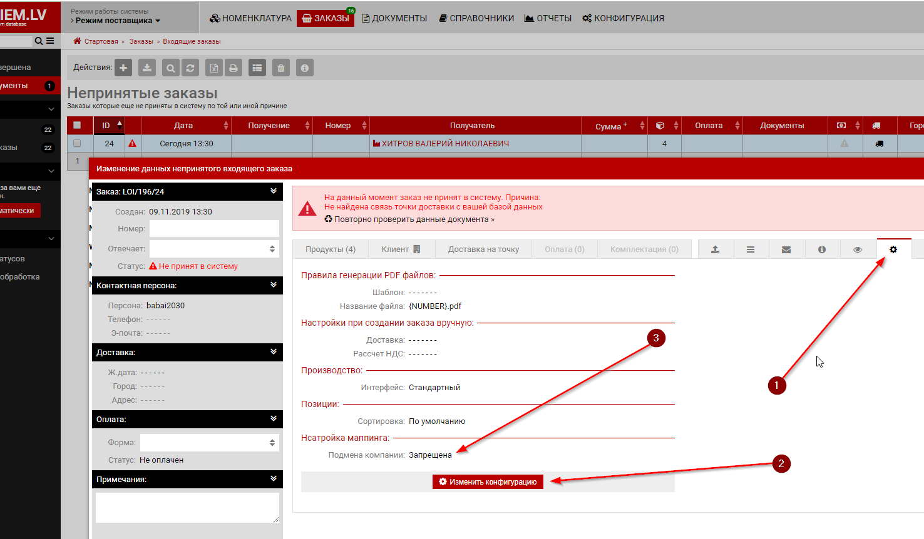Toggle the select-all checkbox in table header
Screen dimensions: 924x539
pyautogui.click(x=77, y=125)
